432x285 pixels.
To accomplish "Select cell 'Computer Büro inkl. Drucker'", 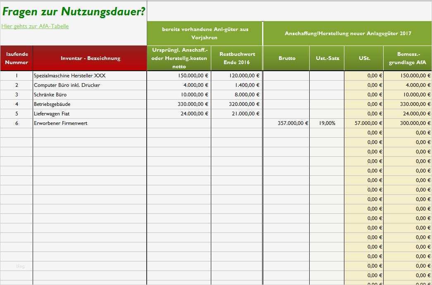I will pyautogui.click(x=90, y=85).
